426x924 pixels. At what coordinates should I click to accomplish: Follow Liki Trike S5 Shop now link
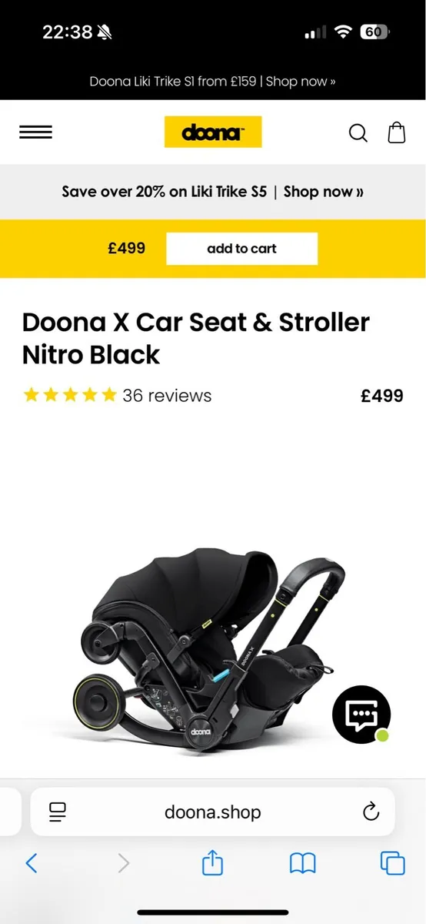coord(323,192)
